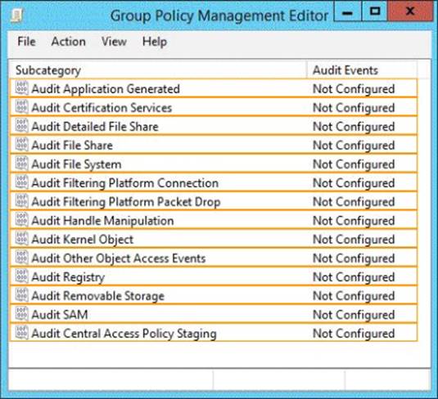The height and width of the screenshot is (399, 438).
Task: Select the Audit SAM policy icon
Action: pyautogui.click(x=21, y=314)
